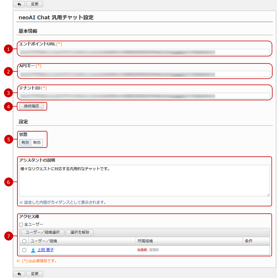This screenshot has height=278, width=277.
Task: Set 状態 to 無効
Action: tap(37, 142)
